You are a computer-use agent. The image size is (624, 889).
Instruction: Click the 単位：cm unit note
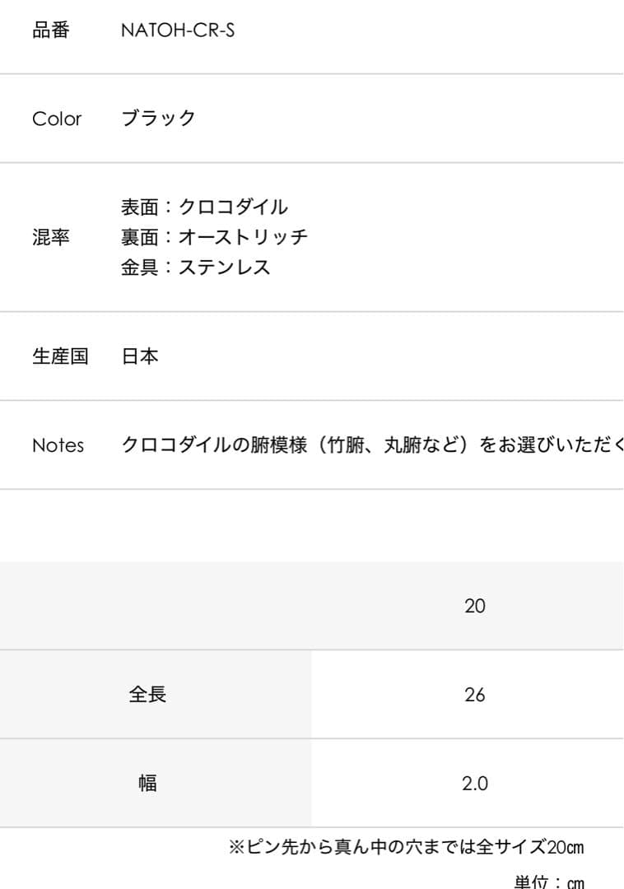pyautogui.click(x=549, y=882)
